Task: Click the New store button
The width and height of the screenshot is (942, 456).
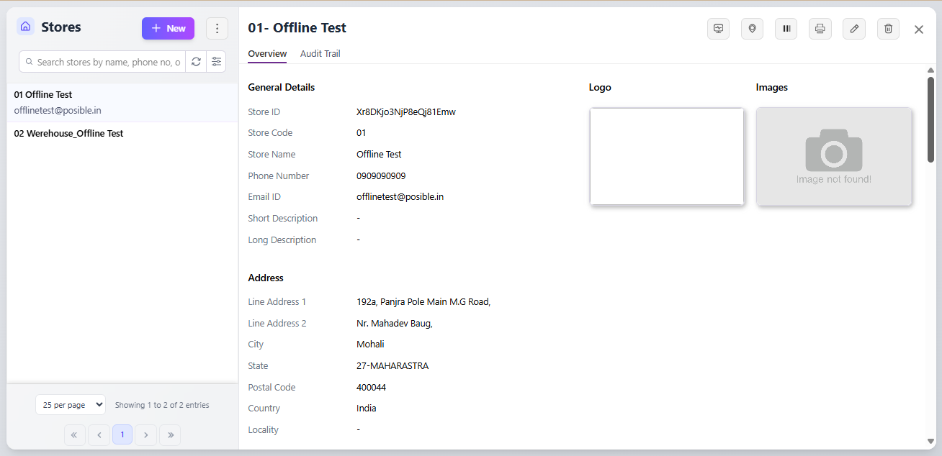Action: click(x=168, y=29)
